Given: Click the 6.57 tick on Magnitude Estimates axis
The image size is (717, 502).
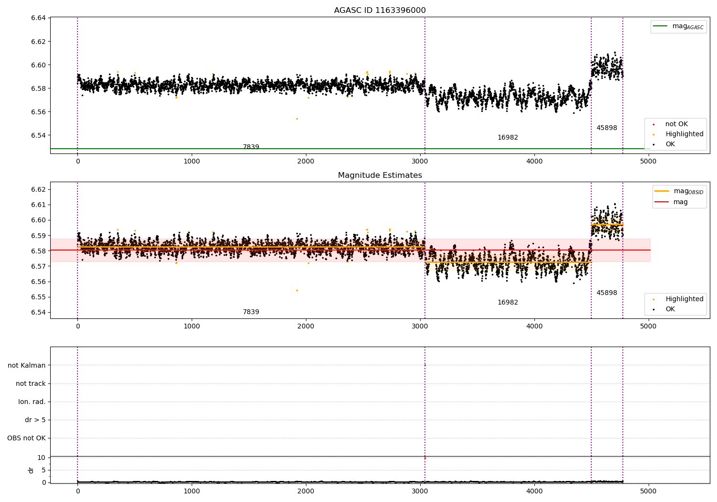Looking at the screenshot, I should tap(38, 266).
